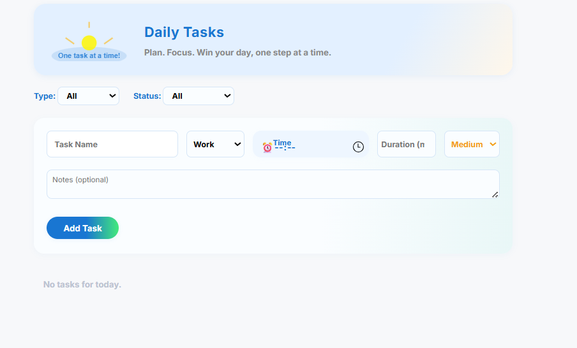
Task: Expand the Work category dropdown
Action: 215,145
